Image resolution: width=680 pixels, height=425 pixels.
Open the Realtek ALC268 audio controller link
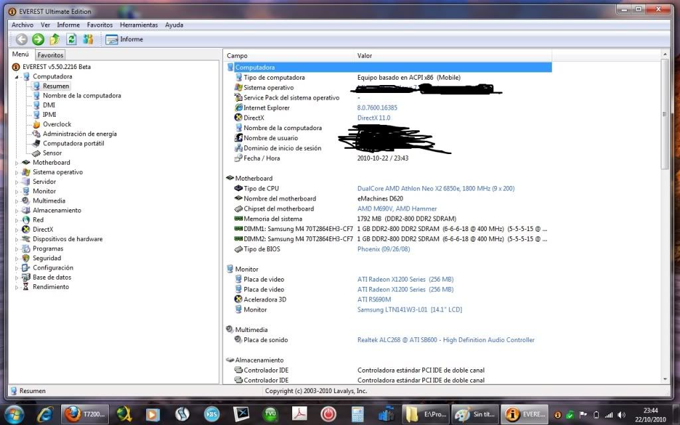(446, 339)
